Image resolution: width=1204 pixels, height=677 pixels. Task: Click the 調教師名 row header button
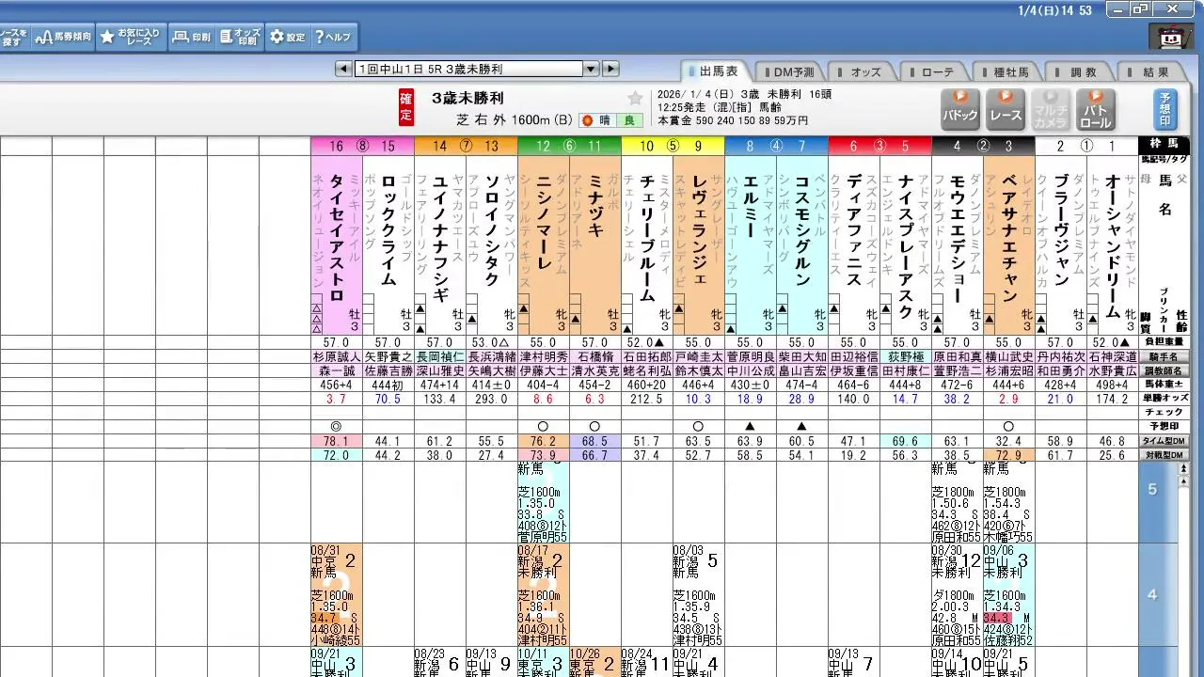[x=1164, y=371]
